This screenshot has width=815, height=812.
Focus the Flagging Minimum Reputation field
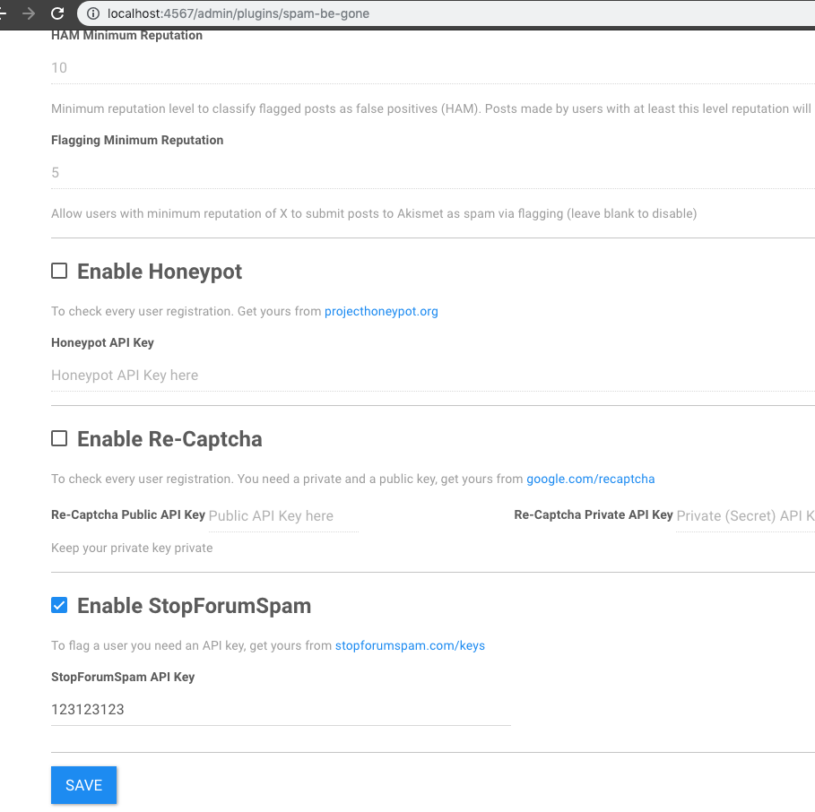tap(433, 173)
